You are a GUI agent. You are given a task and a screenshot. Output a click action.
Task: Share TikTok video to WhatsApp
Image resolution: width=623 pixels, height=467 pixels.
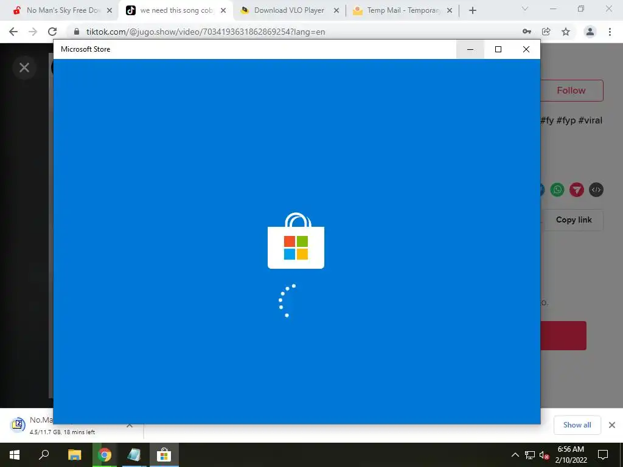[x=557, y=190]
